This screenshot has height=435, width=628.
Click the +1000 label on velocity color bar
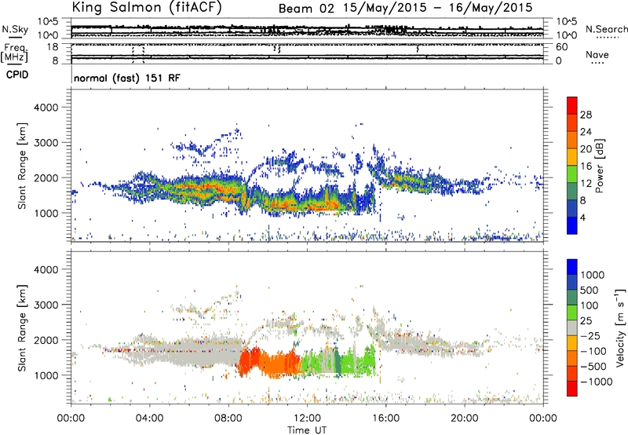[593, 275]
